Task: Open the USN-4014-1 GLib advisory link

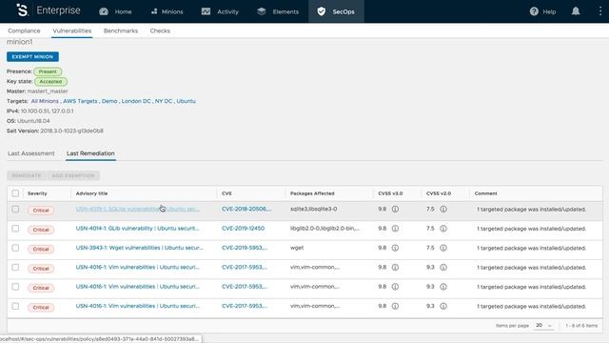Action: tap(137, 229)
